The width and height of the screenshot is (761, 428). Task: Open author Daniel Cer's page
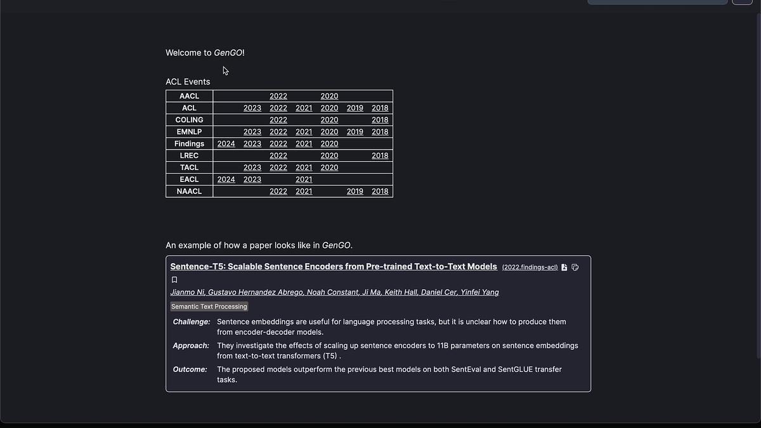click(440, 292)
